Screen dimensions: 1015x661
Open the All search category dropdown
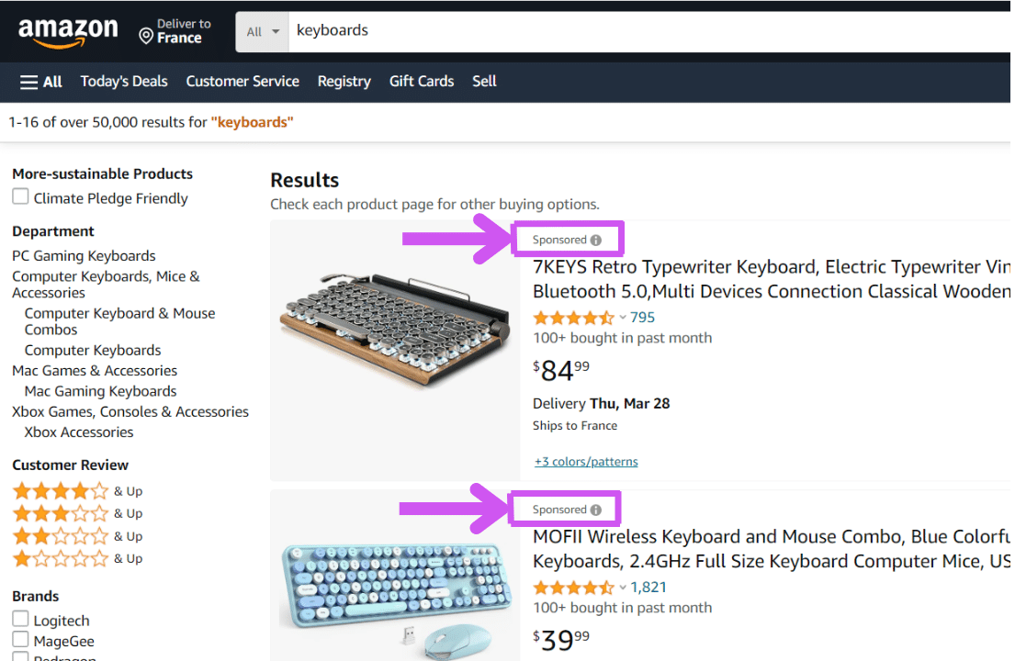click(263, 31)
